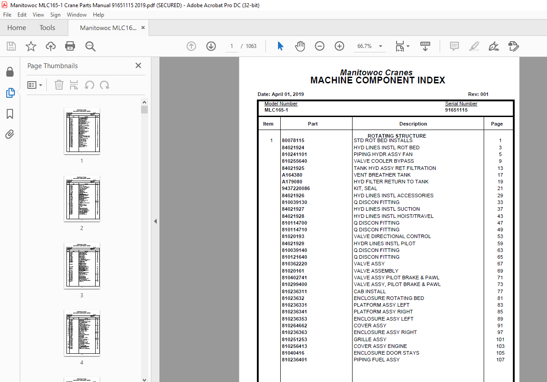Viewport: 547px width, 382px height.
Task: Click the Share/send file icon
Action: coord(514,46)
